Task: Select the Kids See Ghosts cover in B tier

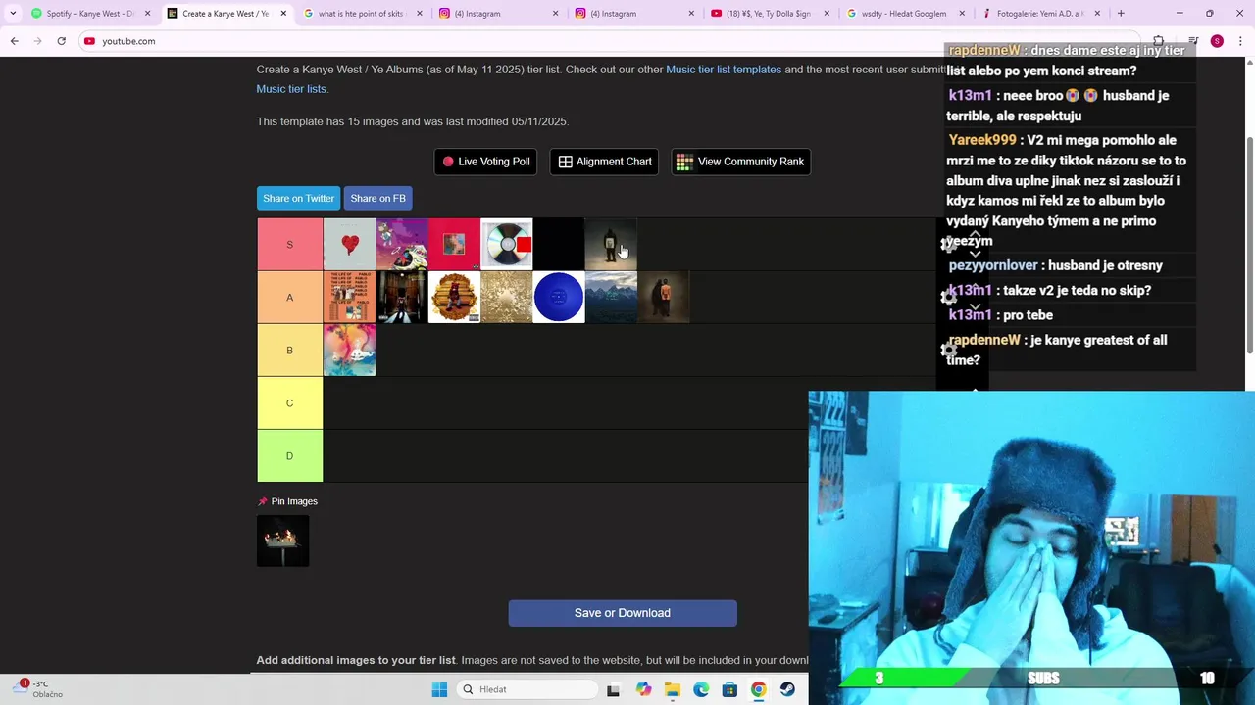Action: pos(350,350)
